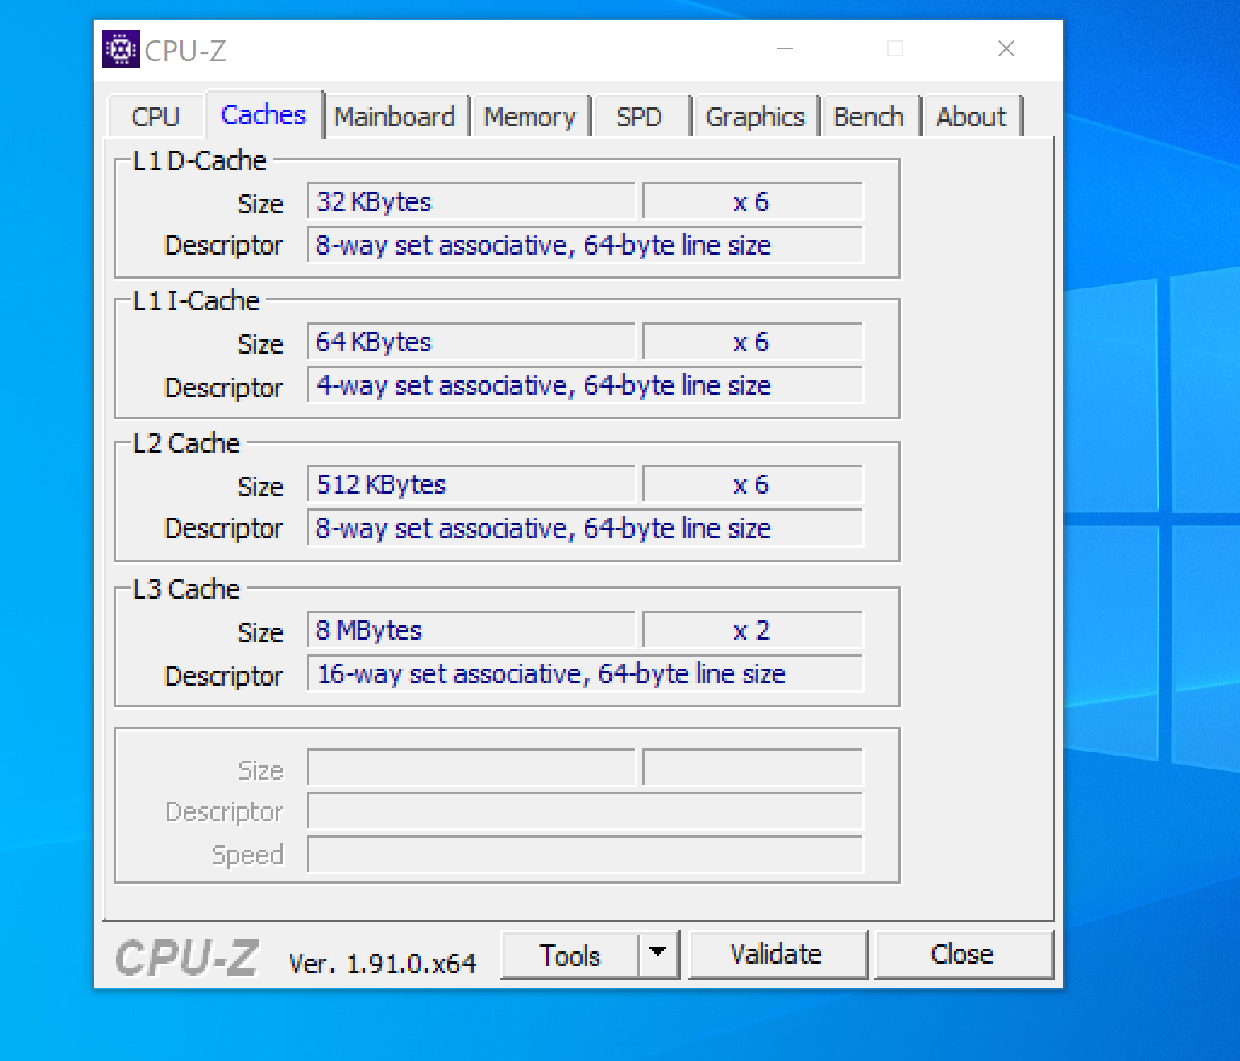Click the version text Ver. 1.91.0.x64

(x=382, y=964)
